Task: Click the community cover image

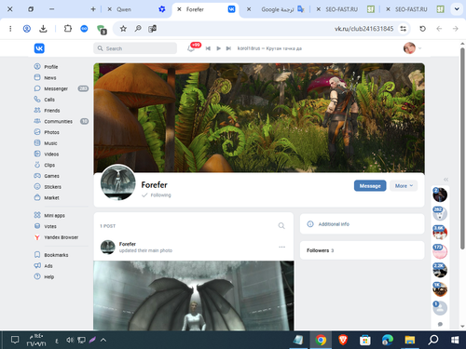Action: [x=259, y=118]
